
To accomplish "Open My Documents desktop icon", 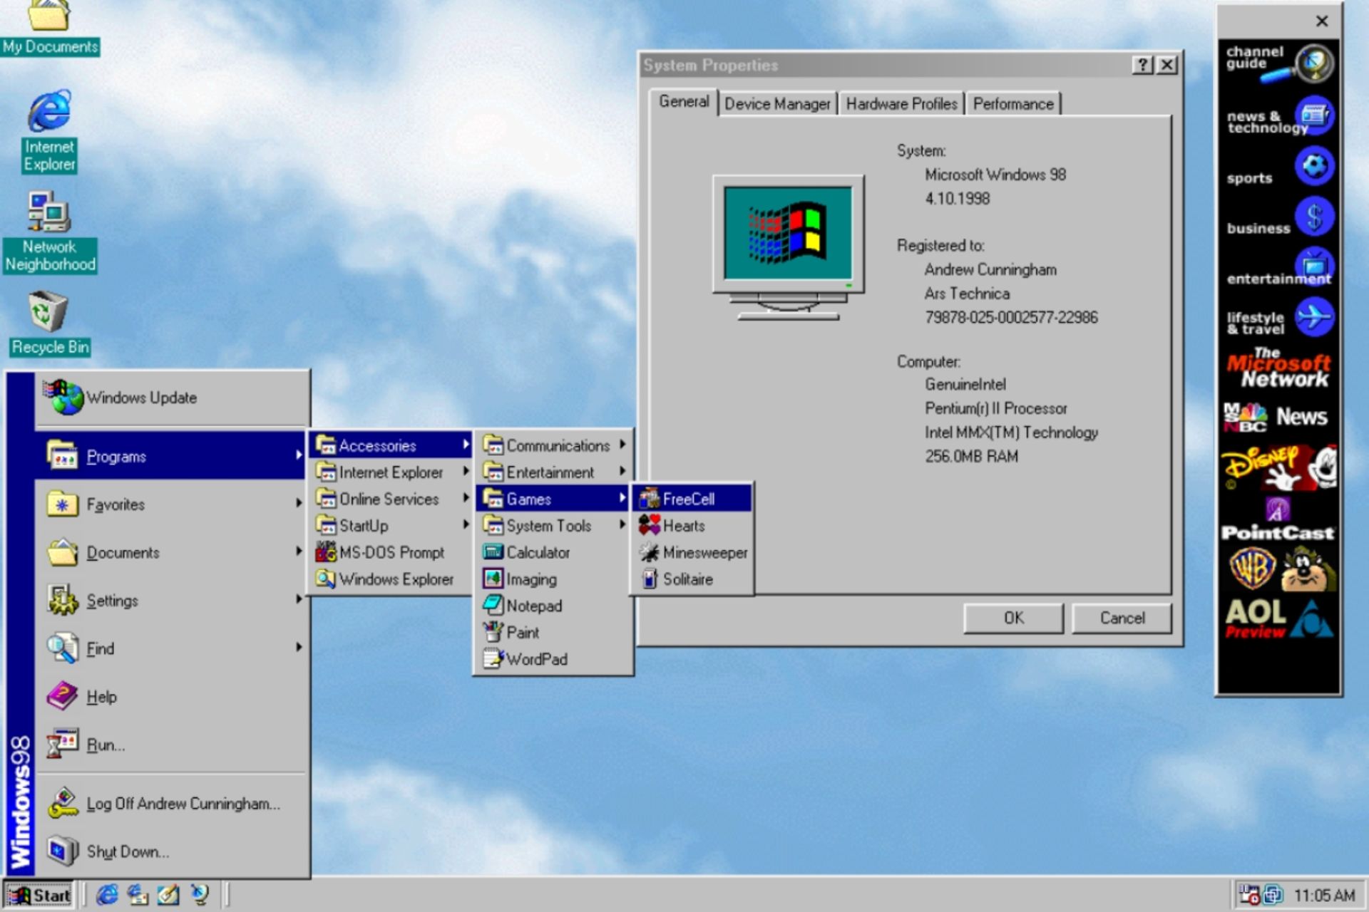I will (49, 27).
